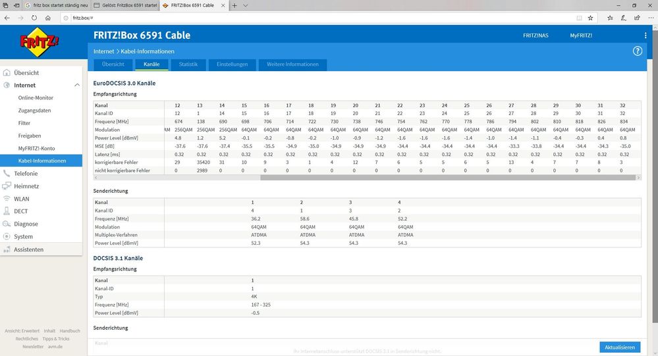Screen dimensions: 658x356
Task: Click the add notes pen icon
Action: click(x=624, y=18)
